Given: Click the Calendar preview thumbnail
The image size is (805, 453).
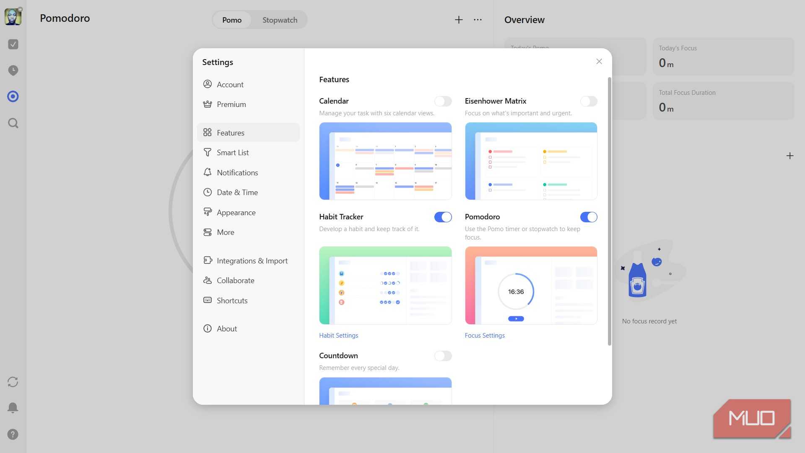Looking at the screenshot, I should (385, 161).
